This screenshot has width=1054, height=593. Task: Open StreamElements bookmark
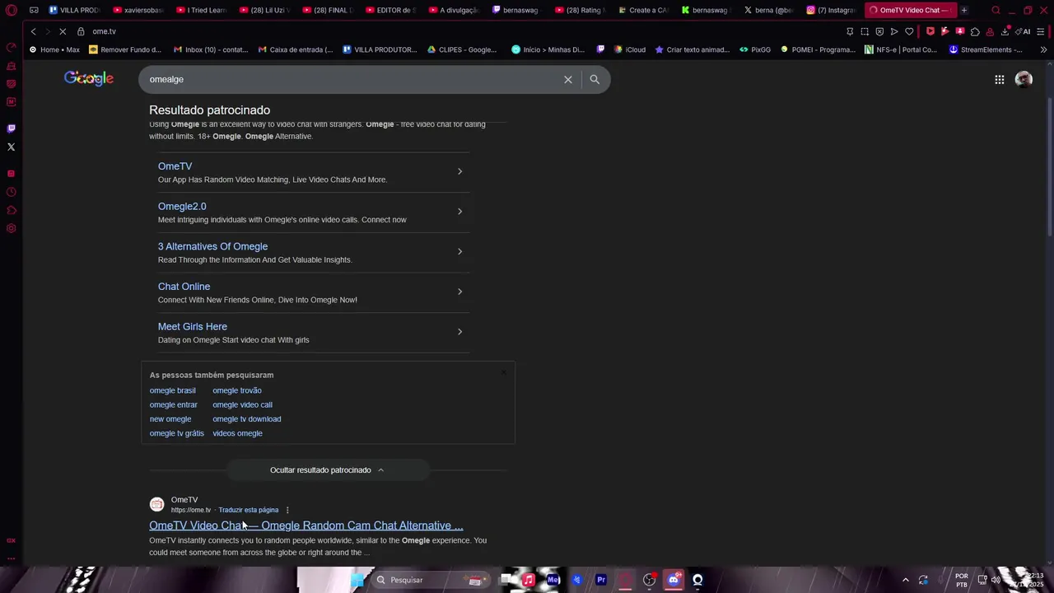pyautogui.click(x=986, y=49)
